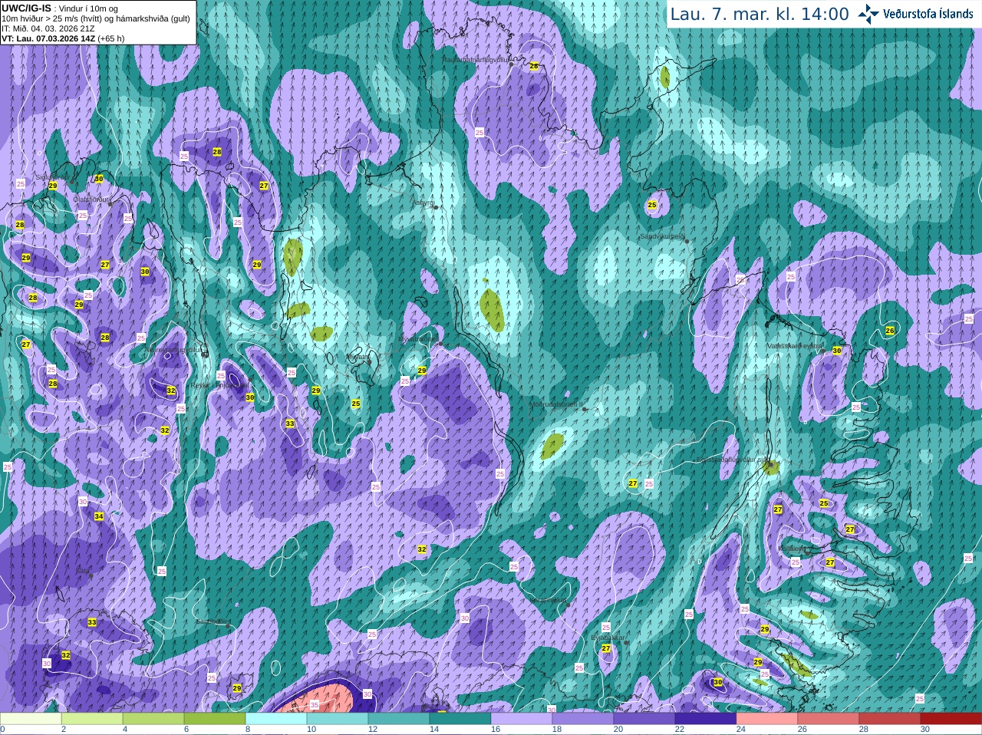Screen dimensions: 982x735
Task: Click the yellow '26' label beside Raufarhafnarflugvöllur
Action: [534, 66]
